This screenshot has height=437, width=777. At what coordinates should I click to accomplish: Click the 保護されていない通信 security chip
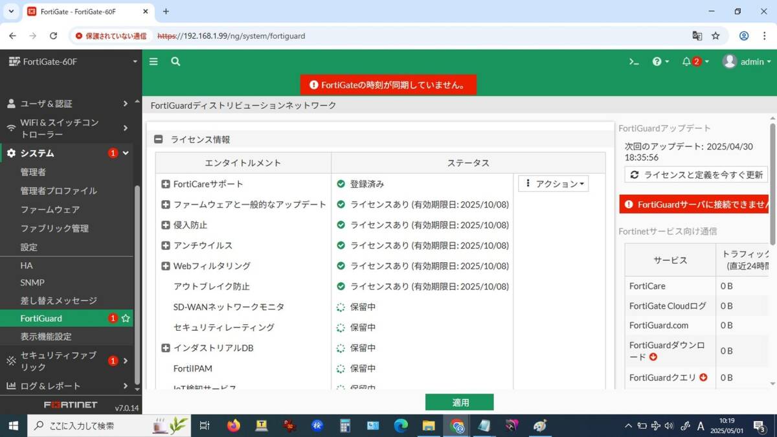coord(111,36)
